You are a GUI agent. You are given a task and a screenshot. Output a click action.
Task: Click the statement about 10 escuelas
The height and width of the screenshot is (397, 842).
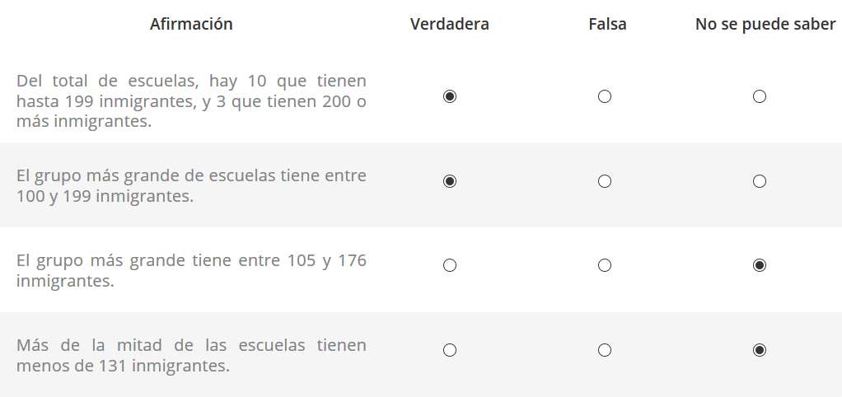[x=191, y=100]
